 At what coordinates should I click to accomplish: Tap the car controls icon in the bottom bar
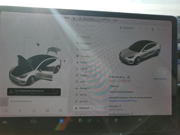[x=5, y=122]
